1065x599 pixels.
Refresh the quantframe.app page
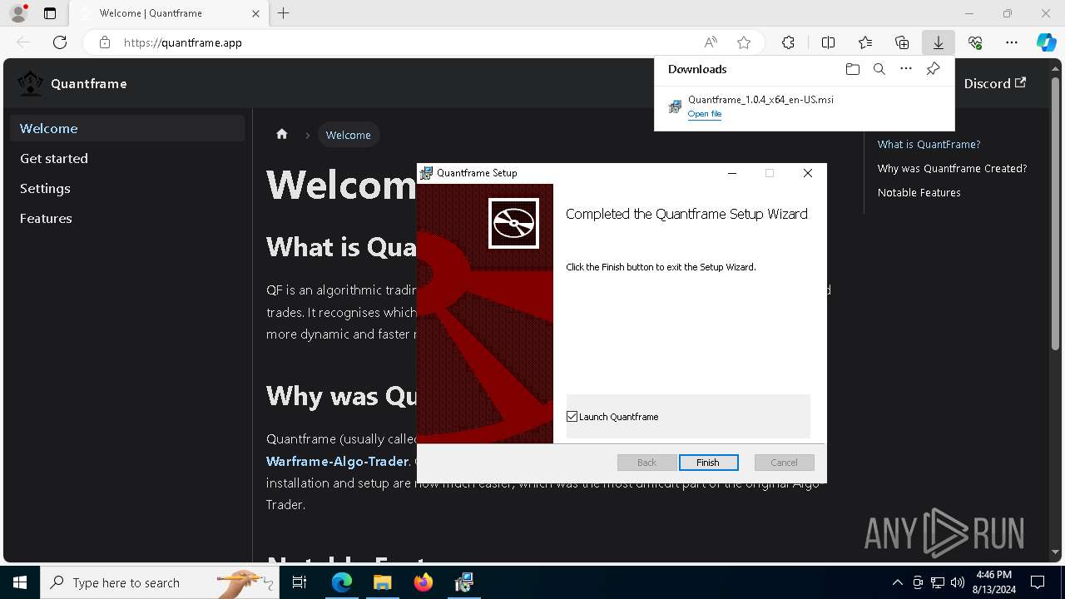pyautogui.click(x=60, y=42)
